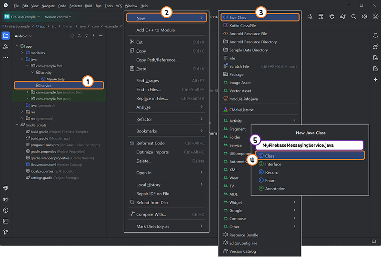The height and width of the screenshot is (257, 381).
Task: Select libs.versions.toml in tree
Action: (54, 164)
